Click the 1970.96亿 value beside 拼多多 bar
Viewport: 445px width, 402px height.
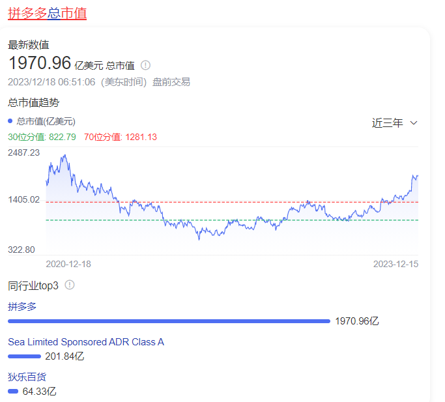click(x=357, y=321)
